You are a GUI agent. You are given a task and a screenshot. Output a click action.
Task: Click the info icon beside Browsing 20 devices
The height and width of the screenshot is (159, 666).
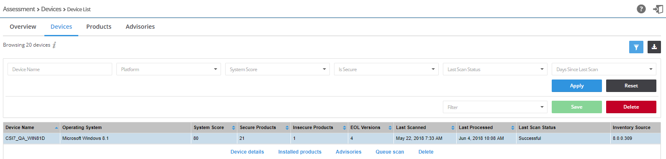[54, 45]
